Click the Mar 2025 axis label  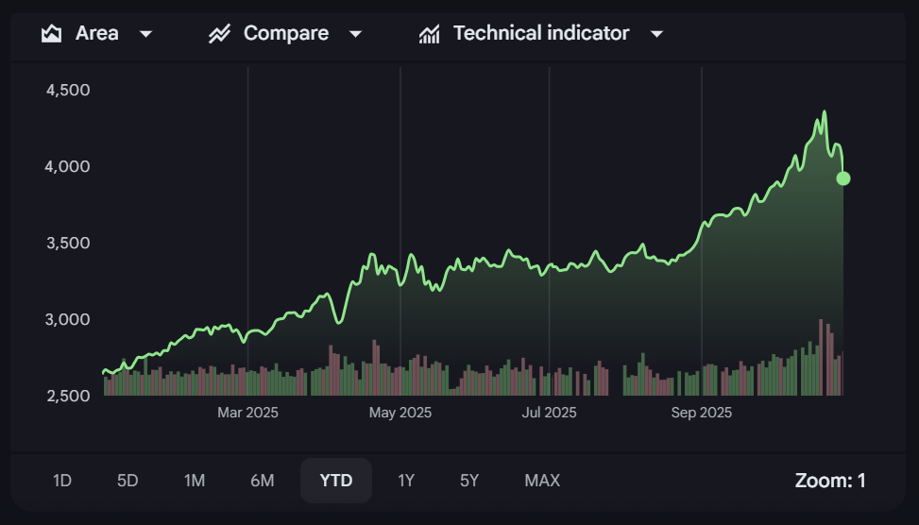point(247,413)
